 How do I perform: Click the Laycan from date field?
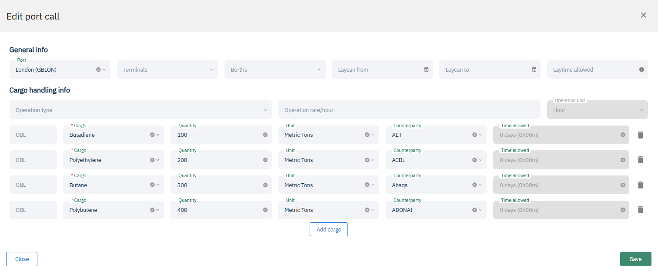[x=382, y=69]
